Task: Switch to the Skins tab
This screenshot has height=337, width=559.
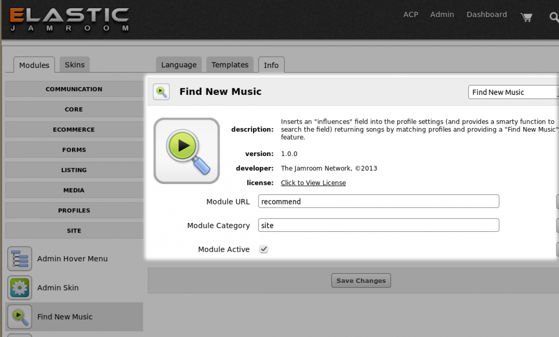Action: [x=75, y=64]
